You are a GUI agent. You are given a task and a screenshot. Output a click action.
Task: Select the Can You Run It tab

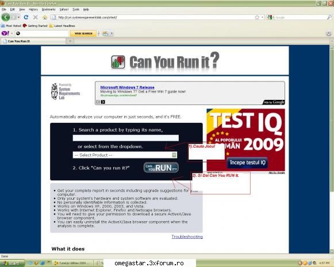pos(33,41)
